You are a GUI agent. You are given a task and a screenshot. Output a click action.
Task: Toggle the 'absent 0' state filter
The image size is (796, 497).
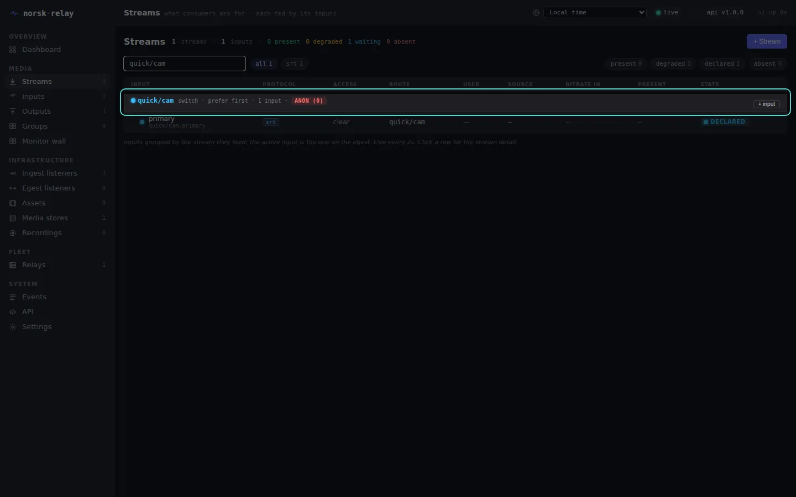point(768,64)
